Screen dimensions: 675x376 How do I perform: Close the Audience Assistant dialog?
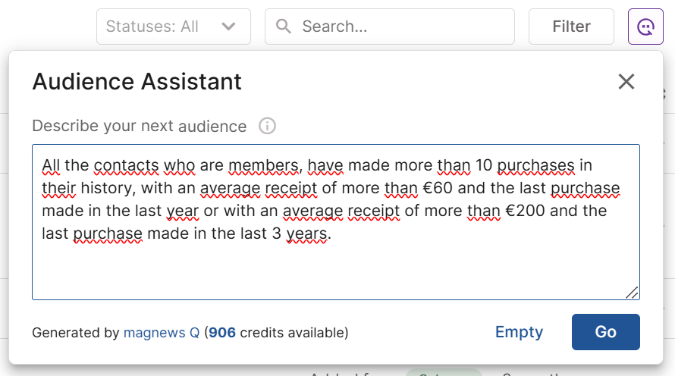pyautogui.click(x=626, y=82)
